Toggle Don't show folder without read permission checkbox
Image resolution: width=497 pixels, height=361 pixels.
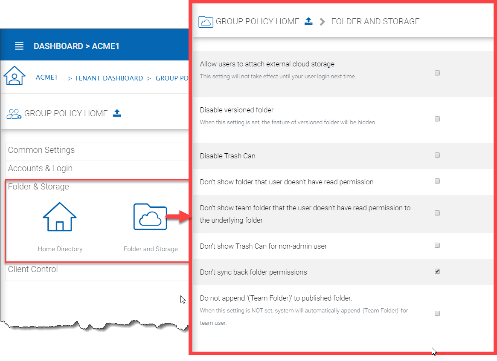click(437, 181)
